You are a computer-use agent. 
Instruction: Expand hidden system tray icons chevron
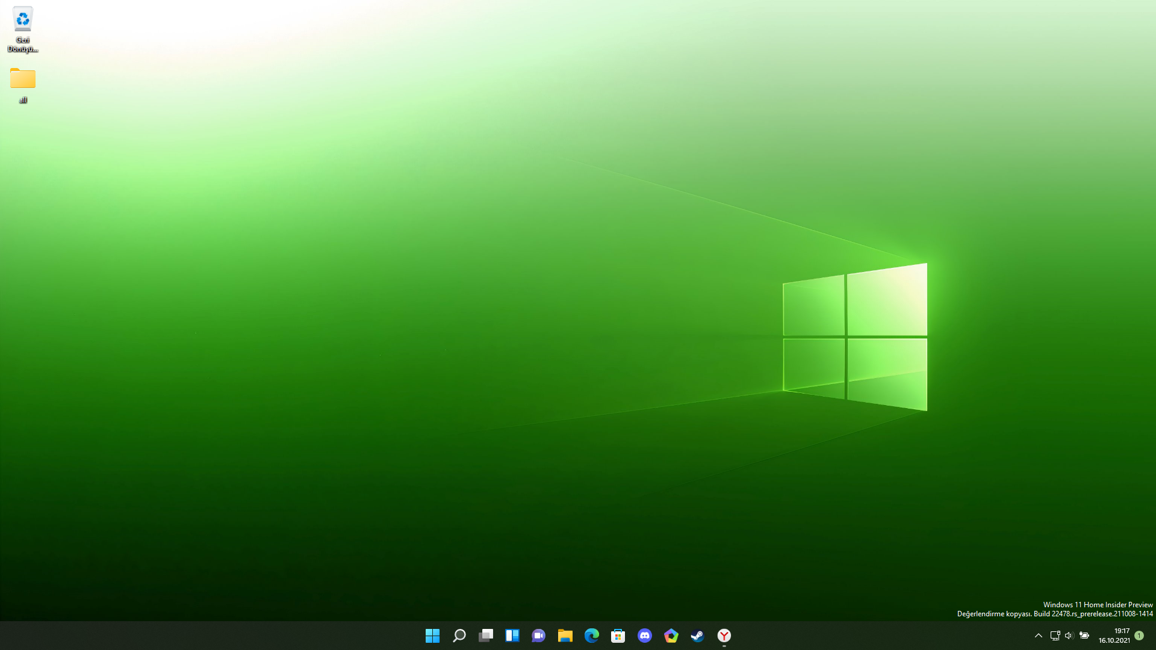click(1038, 636)
